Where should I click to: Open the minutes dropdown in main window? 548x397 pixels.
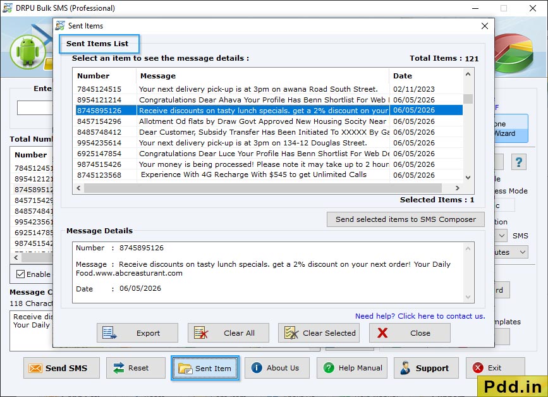click(x=523, y=252)
